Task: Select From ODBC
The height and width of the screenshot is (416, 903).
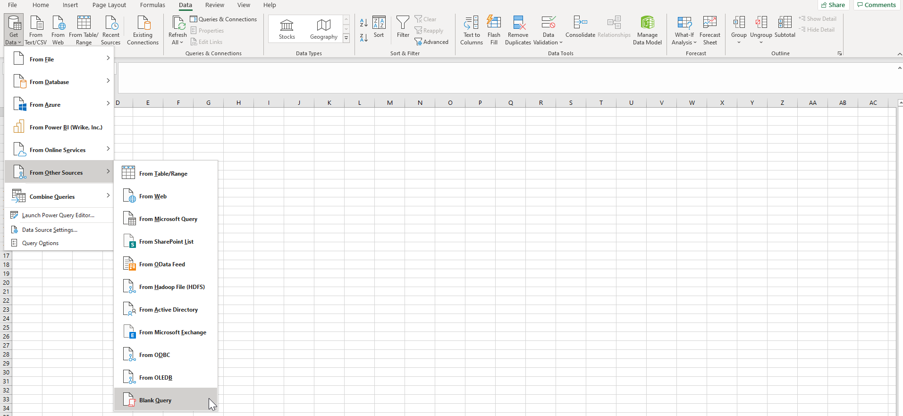Action: (166, 355)
